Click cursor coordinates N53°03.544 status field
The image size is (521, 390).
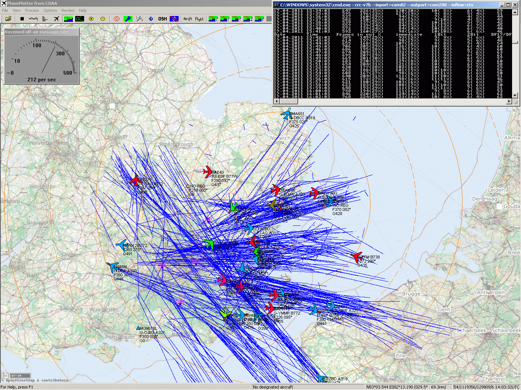click(x=408, y=387)
